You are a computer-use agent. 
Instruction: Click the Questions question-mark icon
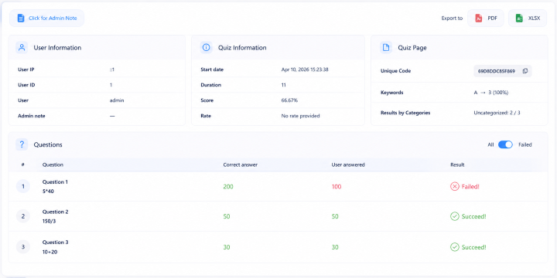[22, 144]
